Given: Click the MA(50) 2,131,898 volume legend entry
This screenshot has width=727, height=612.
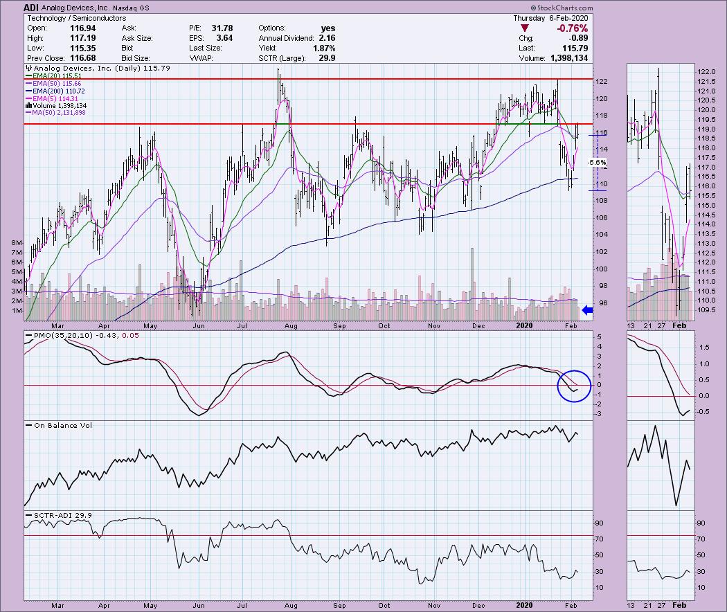Looking at the screenshot, I should point(55,113).
